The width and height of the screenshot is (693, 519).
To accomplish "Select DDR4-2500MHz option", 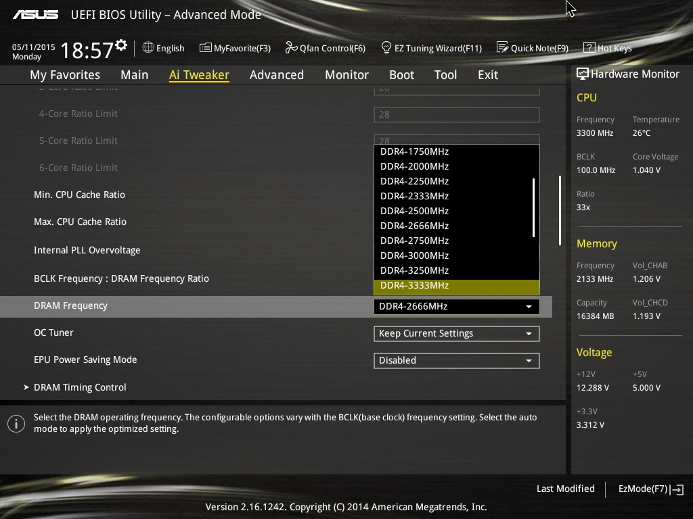I will click(x=457, y=212).
